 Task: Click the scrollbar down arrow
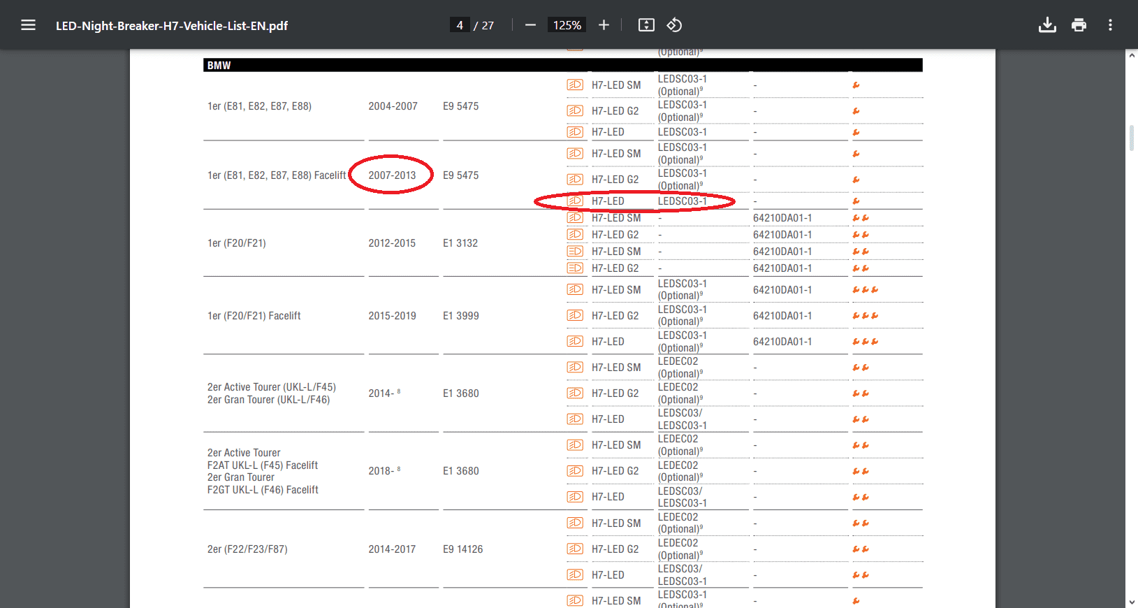[x=1131, y=602]
